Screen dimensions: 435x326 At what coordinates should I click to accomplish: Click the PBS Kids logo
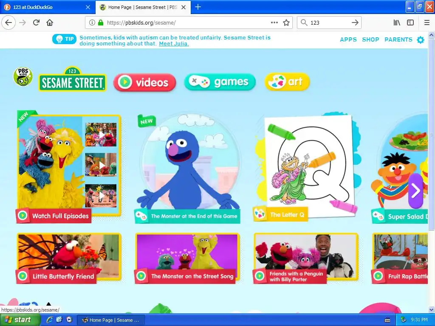point(23,76)
